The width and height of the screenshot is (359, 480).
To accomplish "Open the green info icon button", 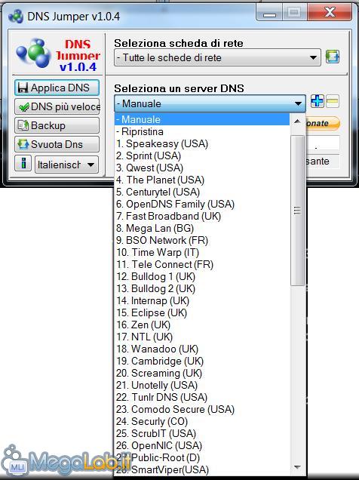I will (x=23, y=163).
